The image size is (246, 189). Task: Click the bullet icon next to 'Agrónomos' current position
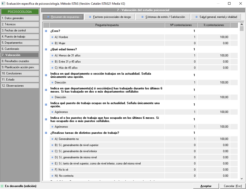52,112
